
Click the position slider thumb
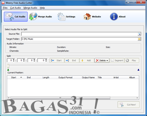pos(8,66)
